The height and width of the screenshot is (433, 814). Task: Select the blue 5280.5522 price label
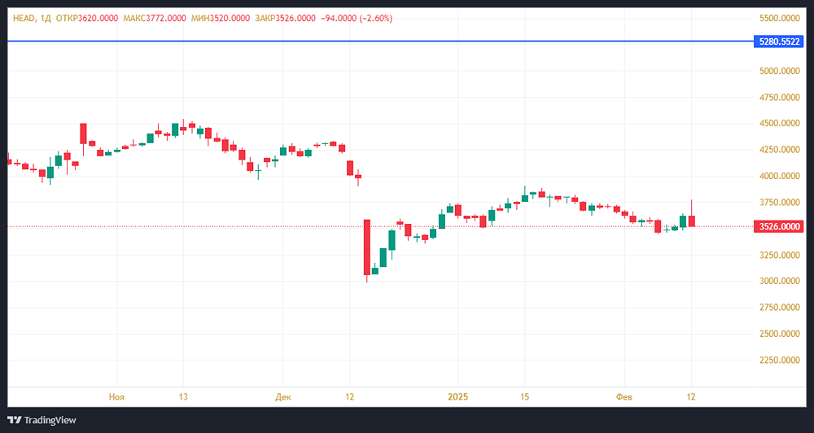point(778,42)
